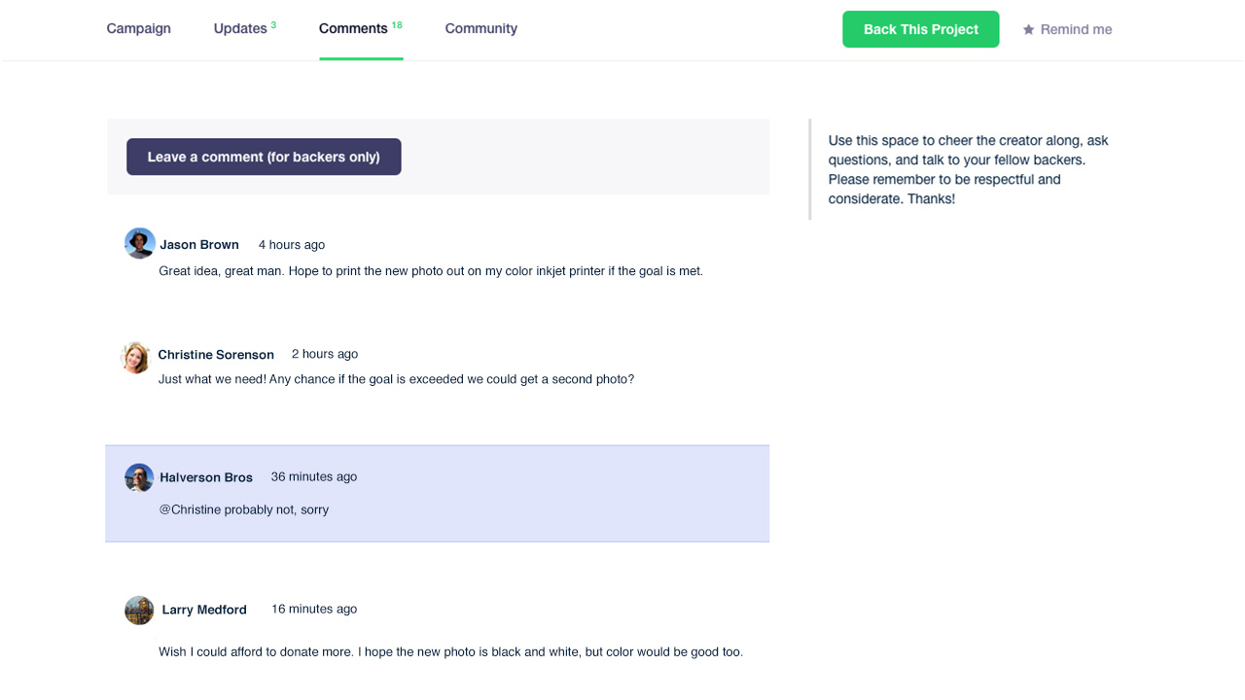Open Jason Brown's name link

tap(199, 245)
